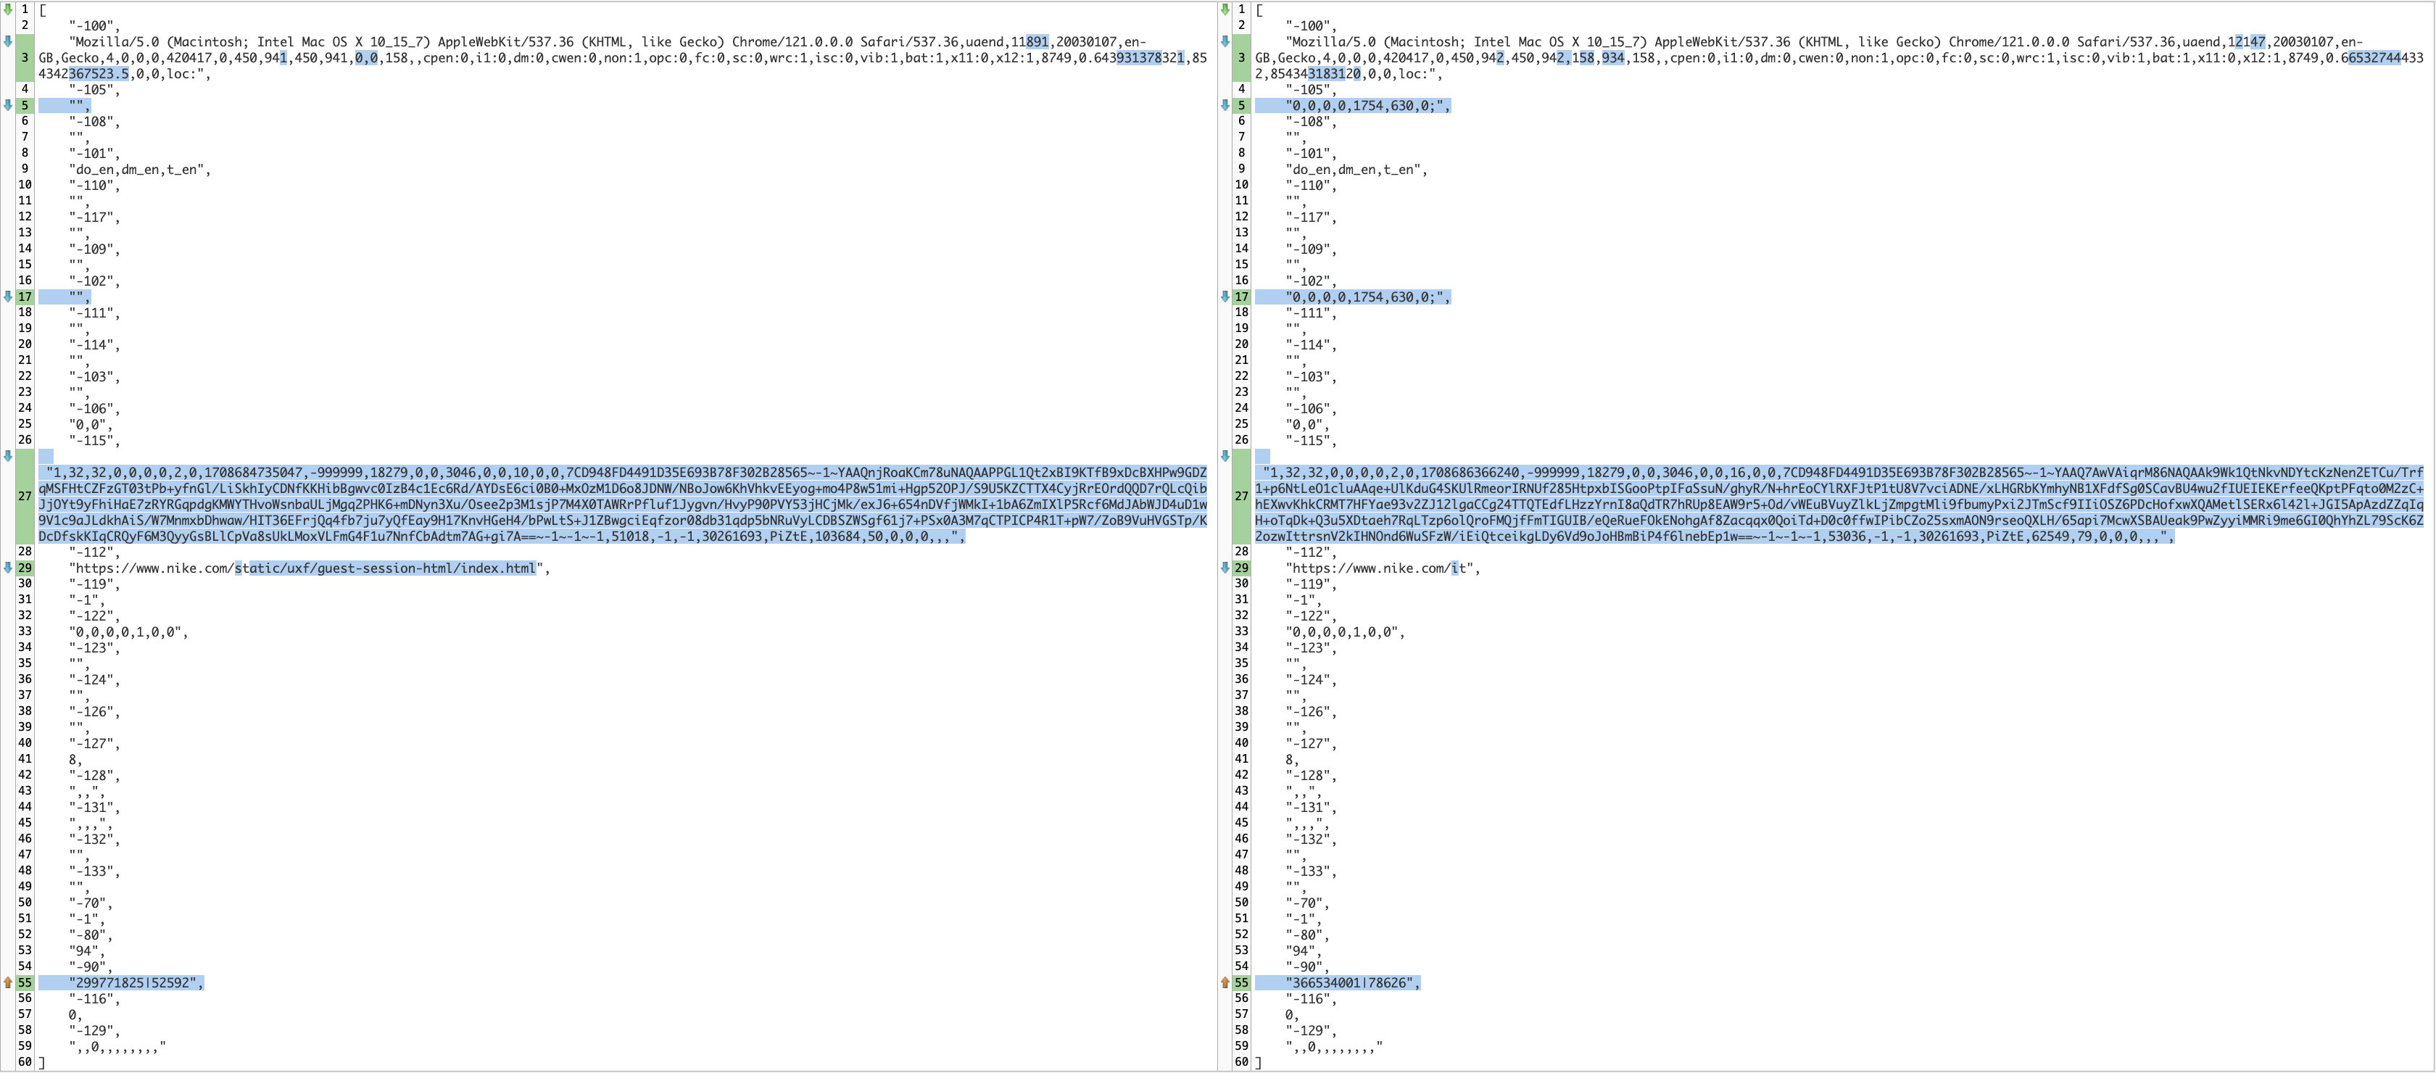Click orange up arrow at line 55, left pane
The width and height of the screenshot is (2436, 1073).
click(7, 983)
